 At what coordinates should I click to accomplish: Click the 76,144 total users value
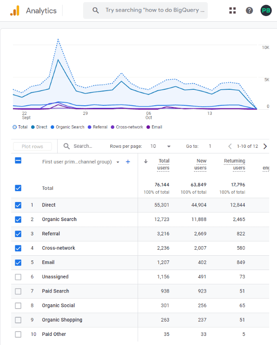click(x=162, y=185)
